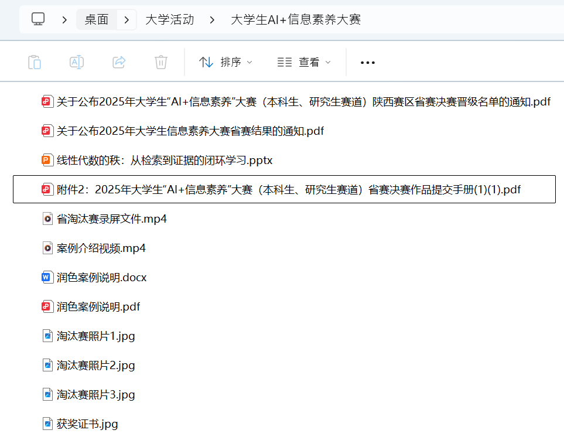Click the video icon beside 省淘汰赛录屏文件.mp4
This screenshot has width=564, height=447.
click(47, 219)
